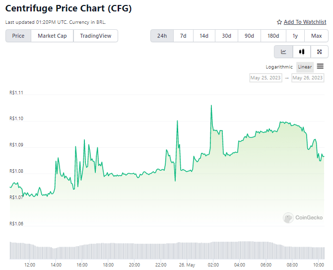333x270 pixels.
Task: Choose the 7d time range
Action: [183, 36]
